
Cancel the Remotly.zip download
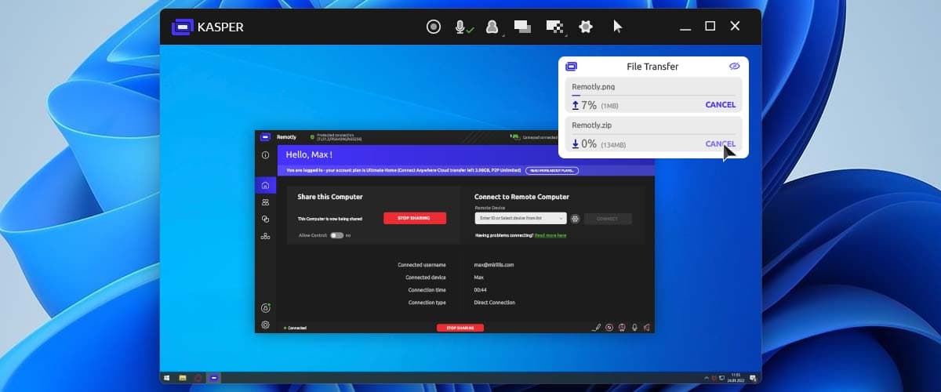[x=721, y=143]
